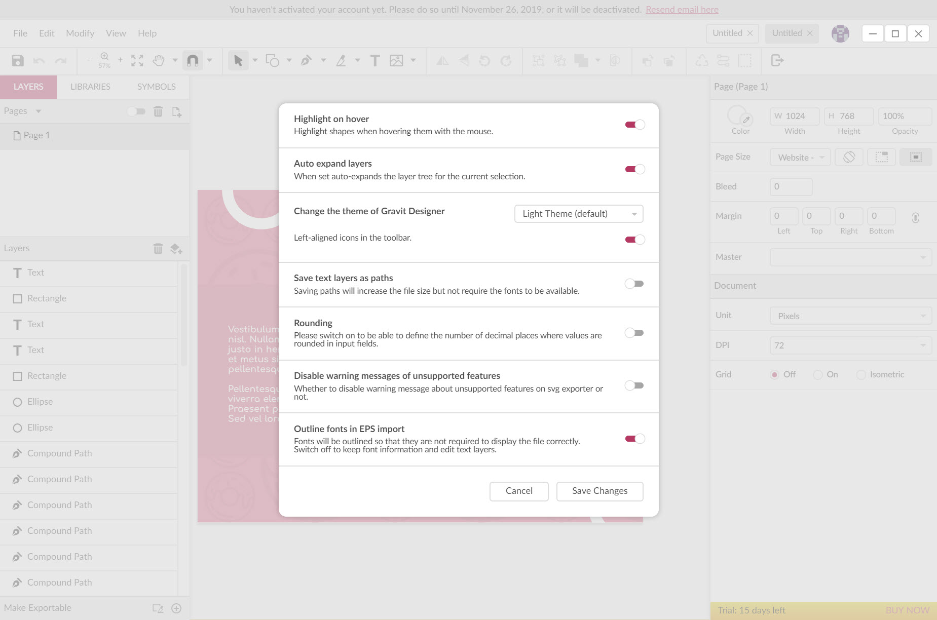Select the Grid On radio button
This screenshot has width=937, height=620.
click(x=817, y=375)
